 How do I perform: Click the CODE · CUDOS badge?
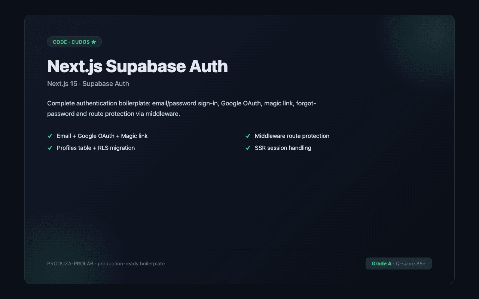click(x=74, y=42)
